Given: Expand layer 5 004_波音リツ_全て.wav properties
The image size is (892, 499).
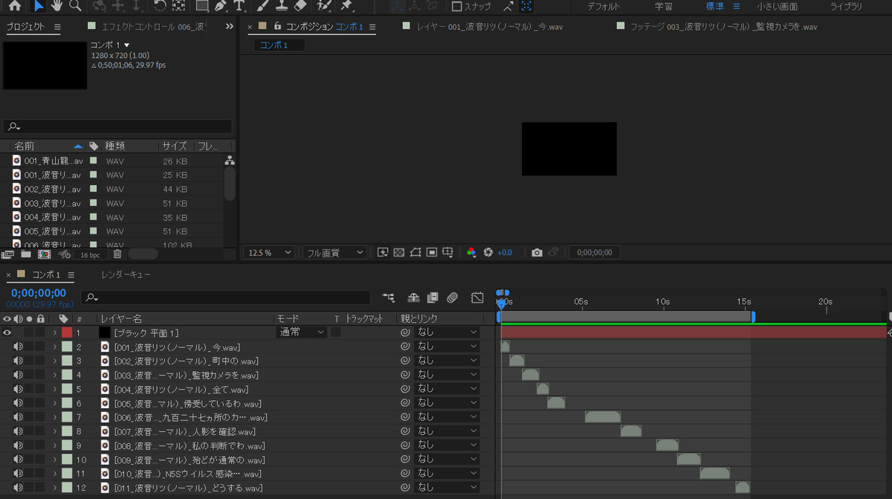Looking at the screenshot, I should point(54,389).
